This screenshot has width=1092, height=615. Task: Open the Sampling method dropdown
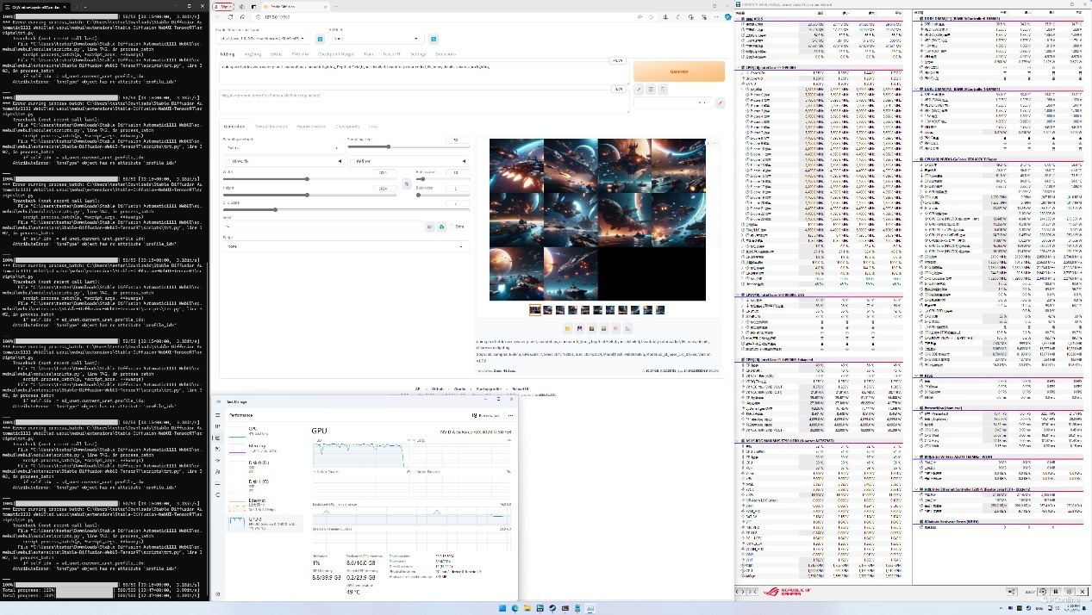[x=282, y=147]
